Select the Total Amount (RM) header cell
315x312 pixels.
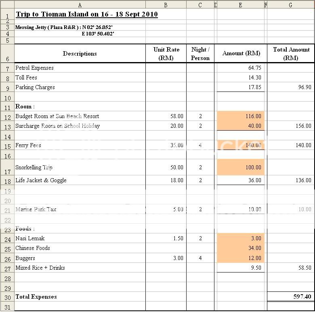point(291,53)
